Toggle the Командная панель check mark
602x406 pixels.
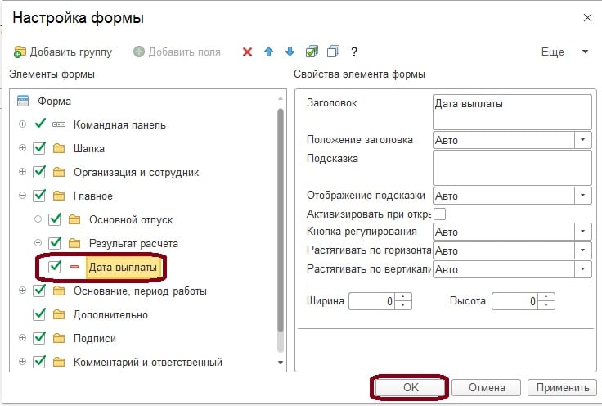40,124
